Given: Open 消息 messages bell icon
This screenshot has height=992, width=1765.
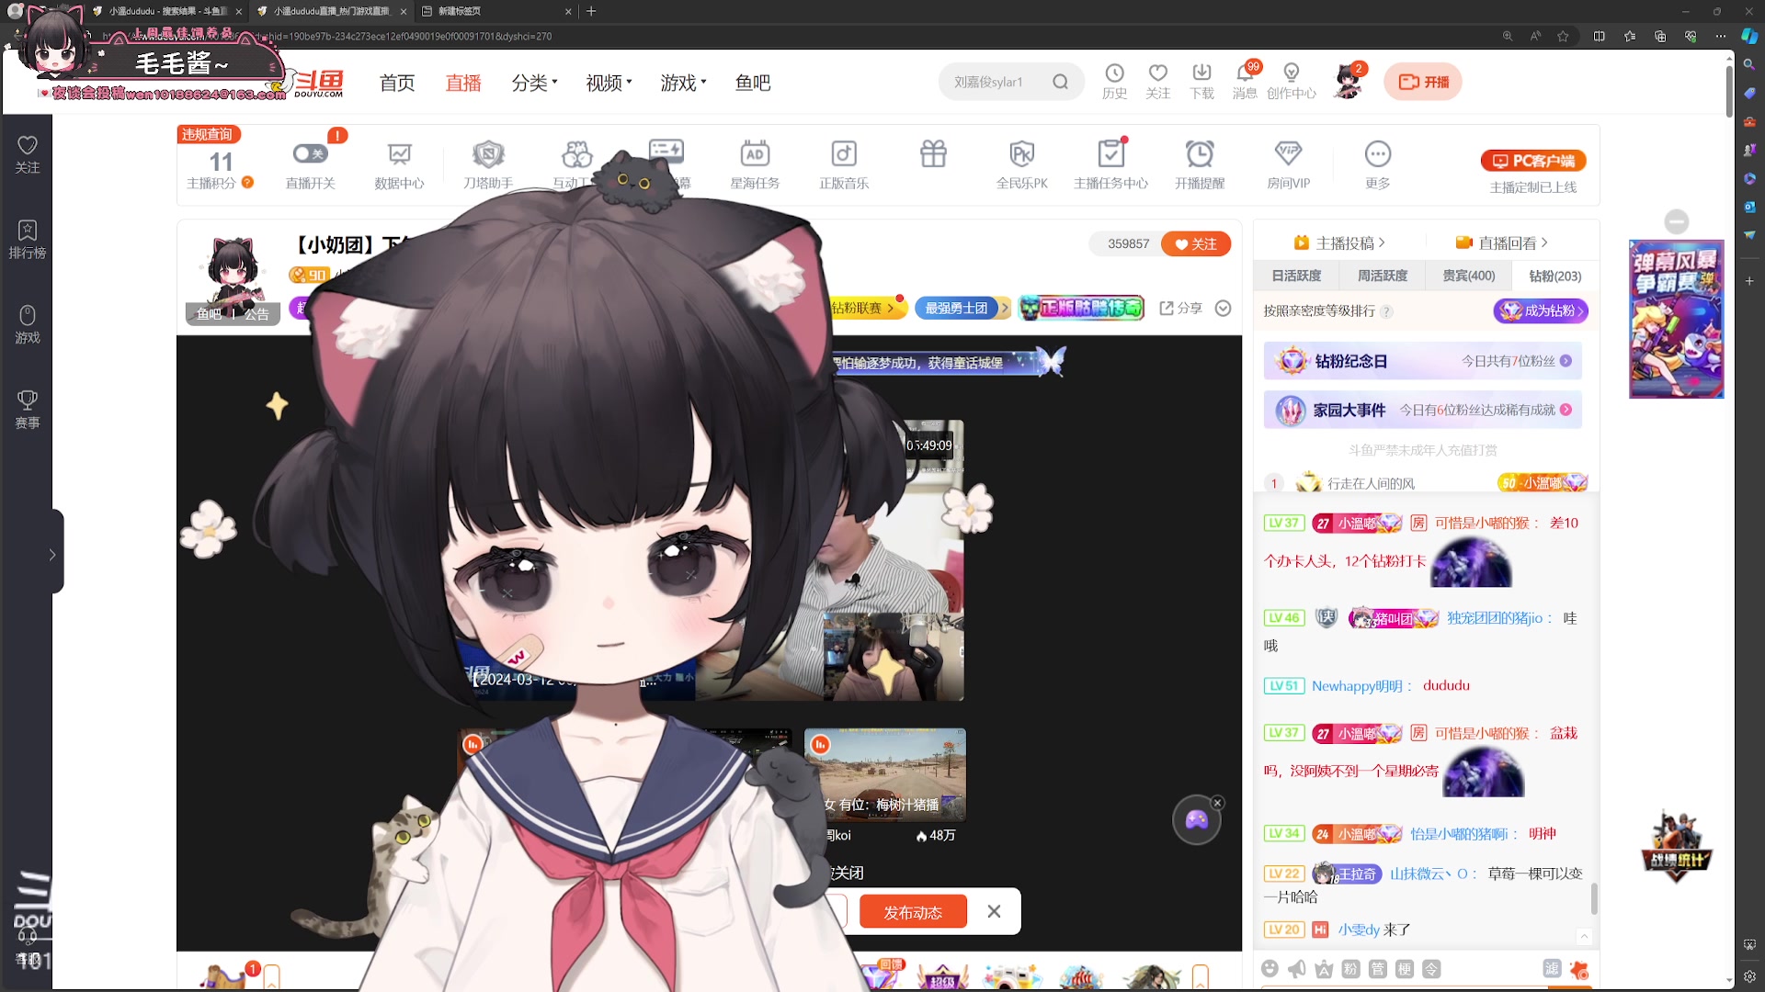Looking at the screenshot, I should [x=1245, y=73].
